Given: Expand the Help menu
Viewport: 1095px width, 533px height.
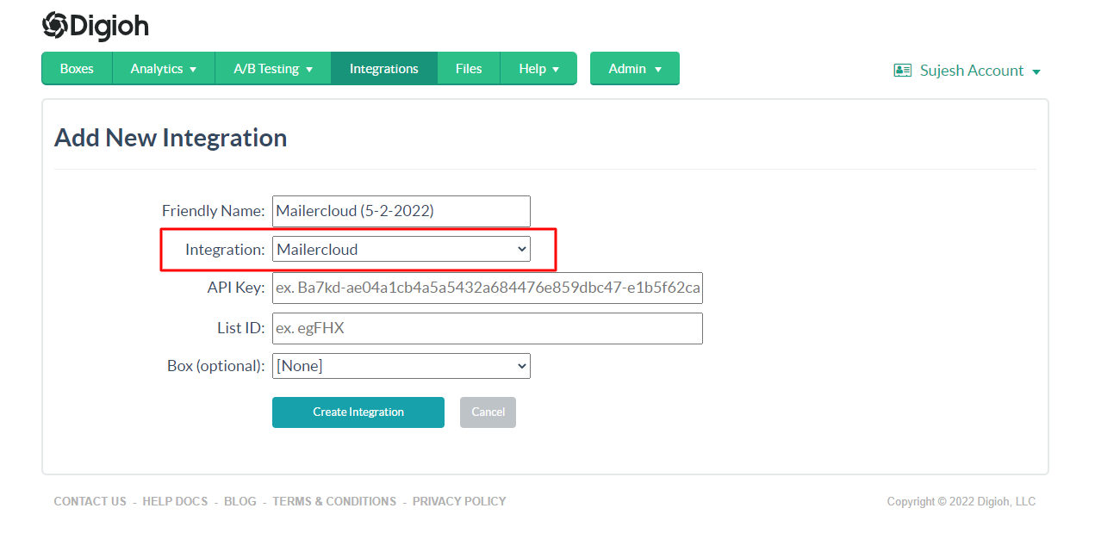Looking at the screenshot, I should (538, 69).
